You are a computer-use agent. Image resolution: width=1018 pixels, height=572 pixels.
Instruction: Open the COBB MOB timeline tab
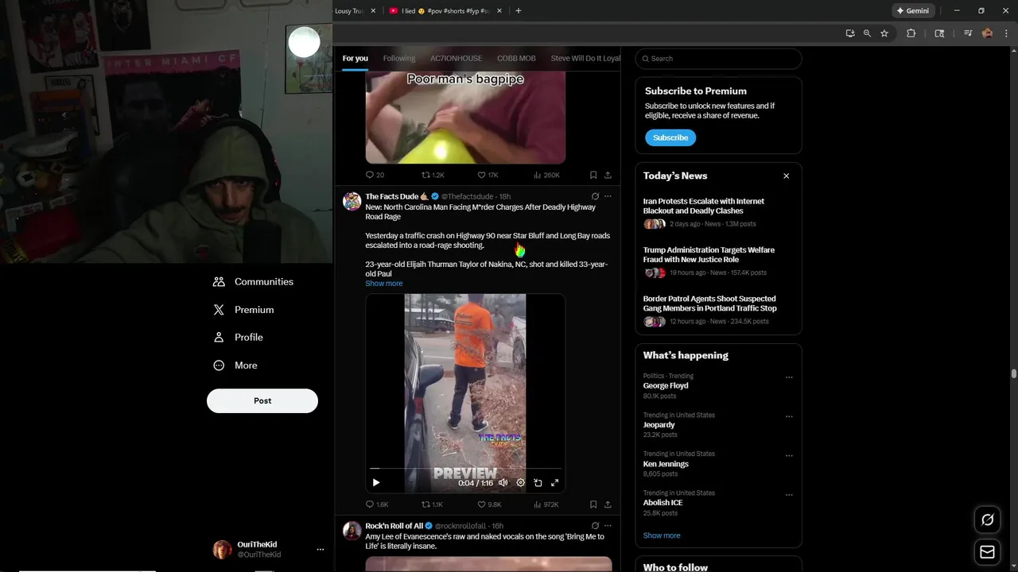(x=516, y=58)
